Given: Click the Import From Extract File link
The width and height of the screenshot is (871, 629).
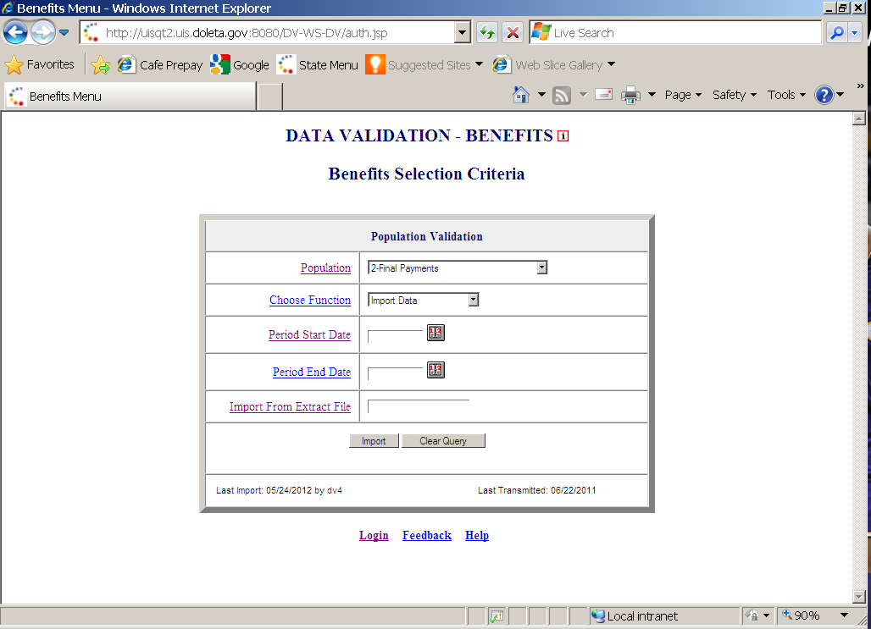Looking at the screenshot, I should pos(290,406).
